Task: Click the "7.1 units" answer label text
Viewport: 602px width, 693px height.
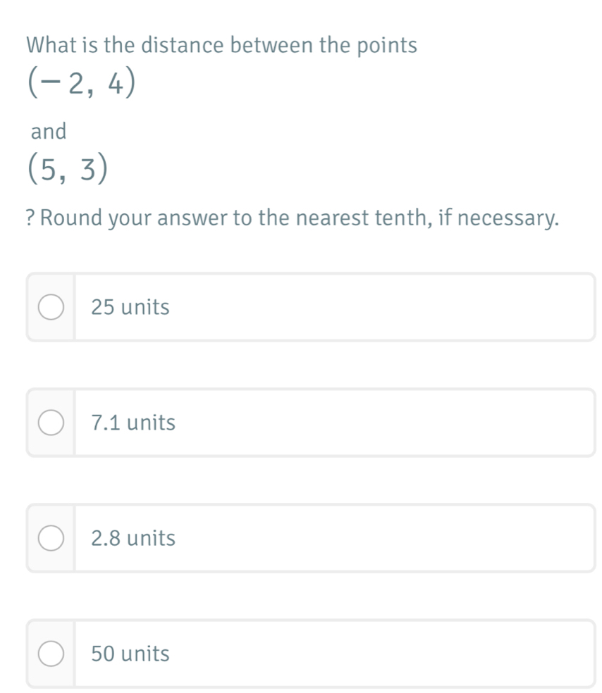Action: tap(133, 423)
